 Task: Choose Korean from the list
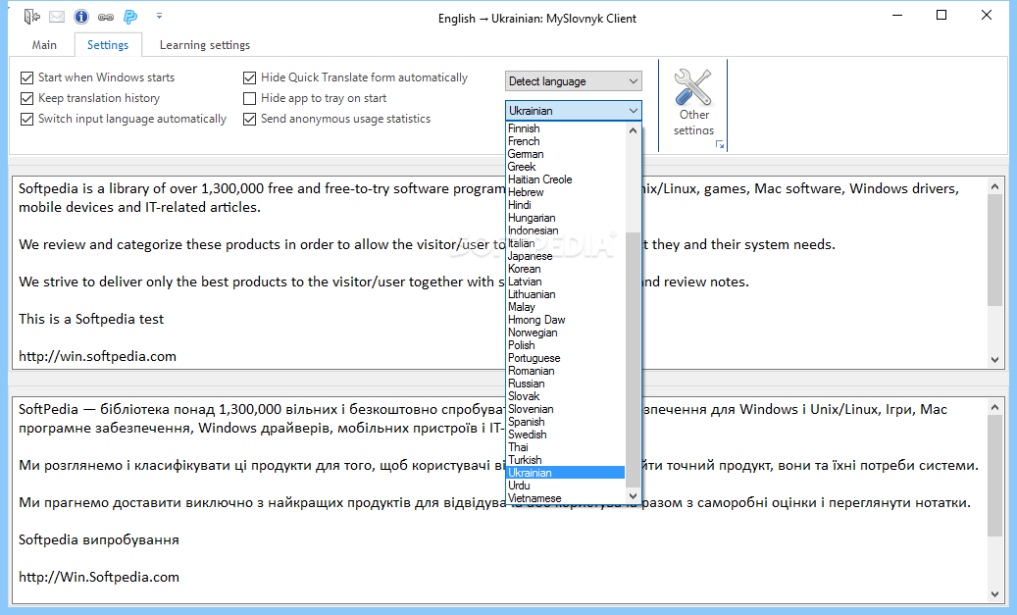tap(565, 269)
